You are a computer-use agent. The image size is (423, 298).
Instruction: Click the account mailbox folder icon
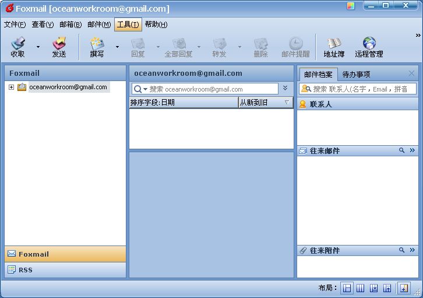click(22, 87)
